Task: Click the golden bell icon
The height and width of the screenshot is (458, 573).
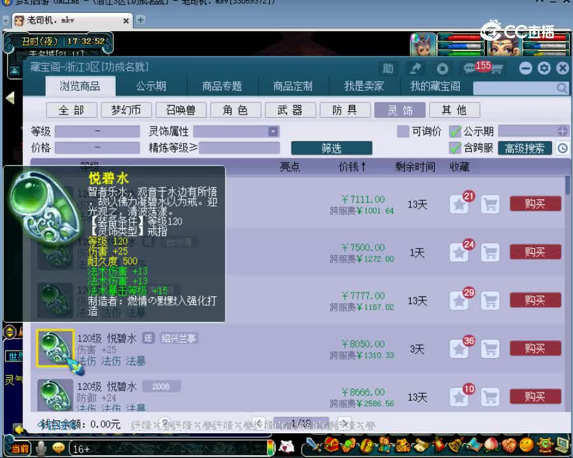Action: pyautogui.click(x=455, y=445)
